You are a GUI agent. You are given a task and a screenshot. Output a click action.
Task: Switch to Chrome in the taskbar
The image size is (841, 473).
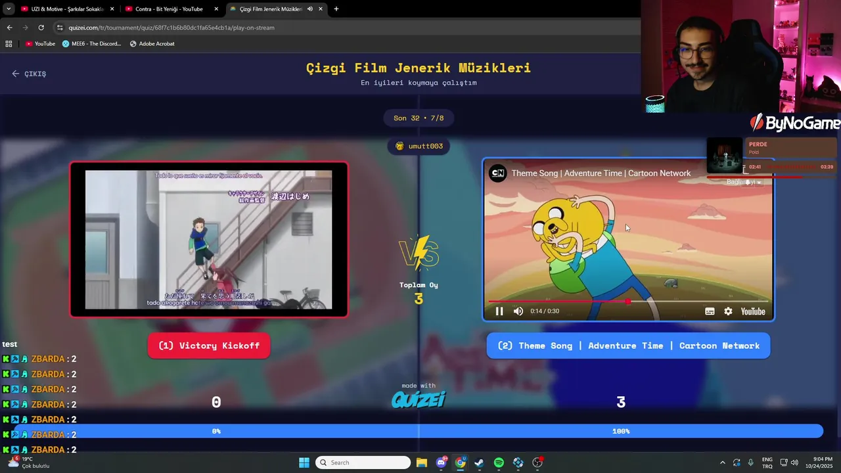461,462
